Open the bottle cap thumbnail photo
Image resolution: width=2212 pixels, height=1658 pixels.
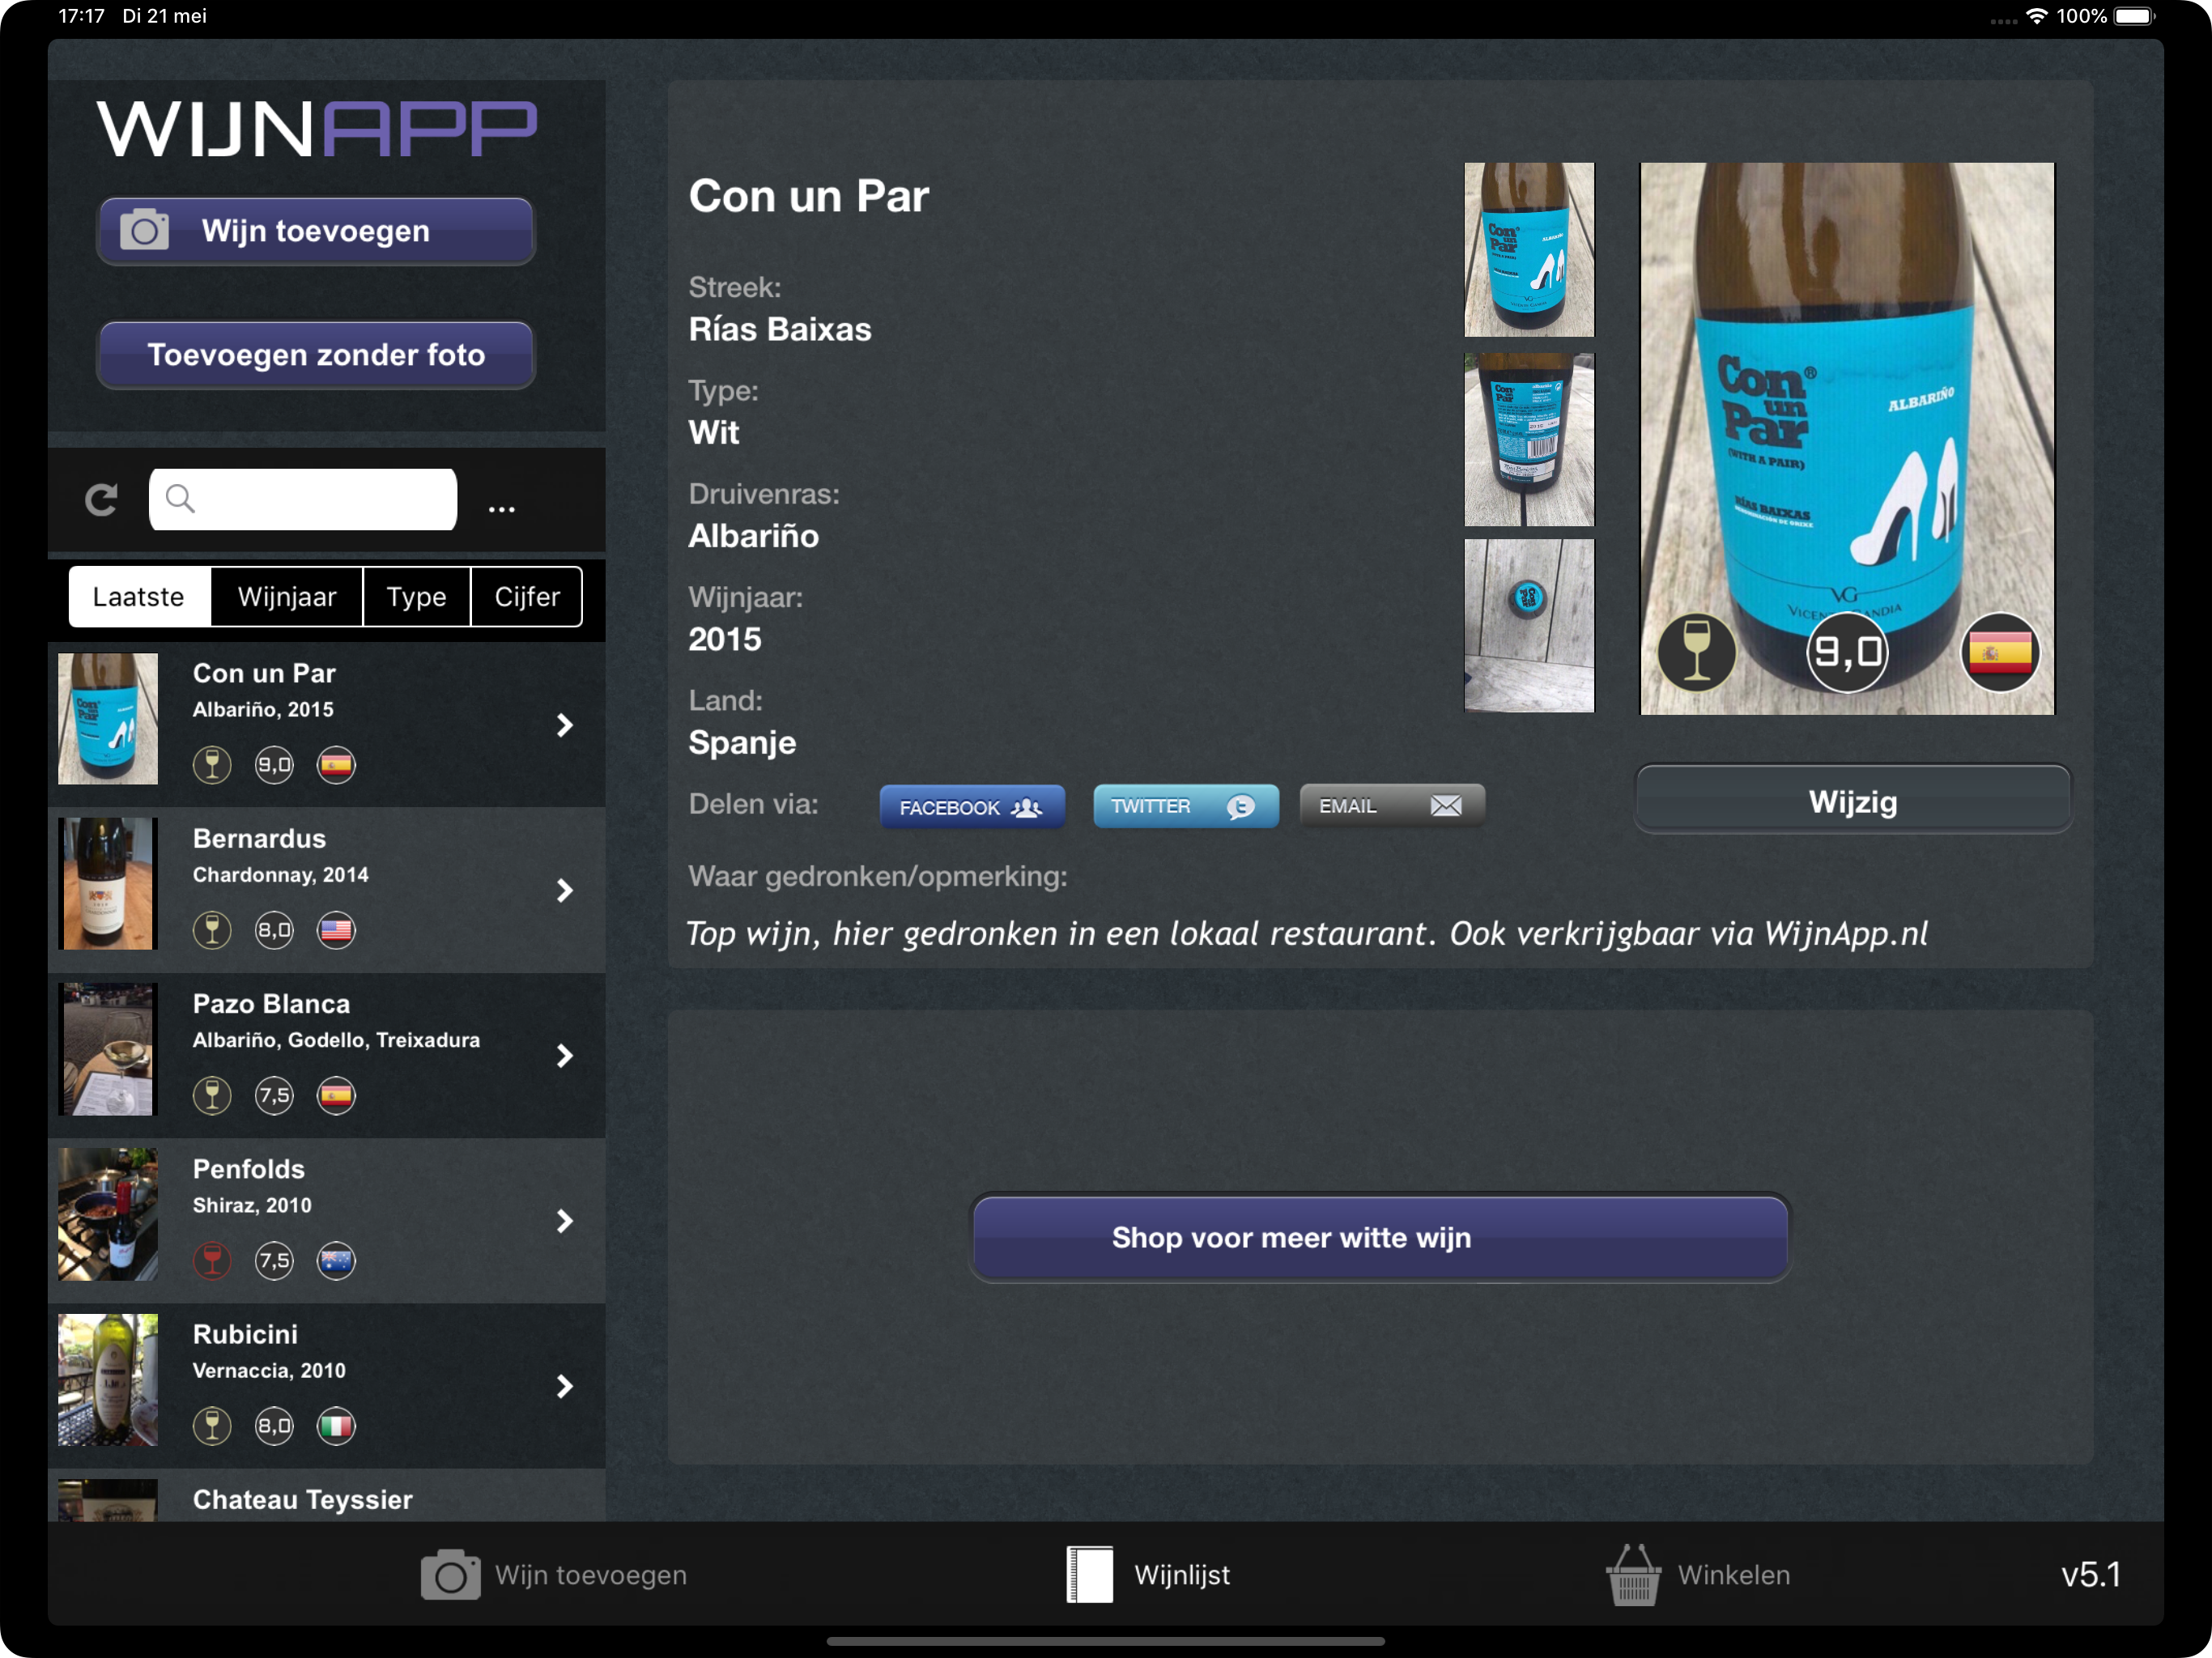coord(1529,626)
